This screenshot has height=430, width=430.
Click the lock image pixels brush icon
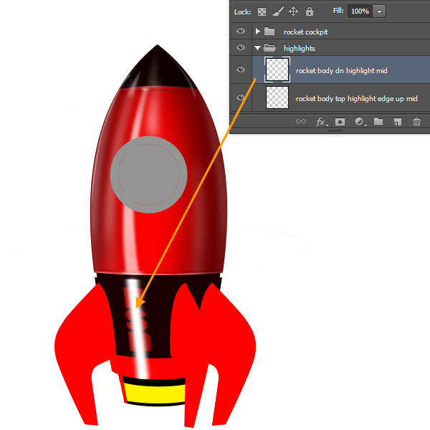click(x=277, y=11)
